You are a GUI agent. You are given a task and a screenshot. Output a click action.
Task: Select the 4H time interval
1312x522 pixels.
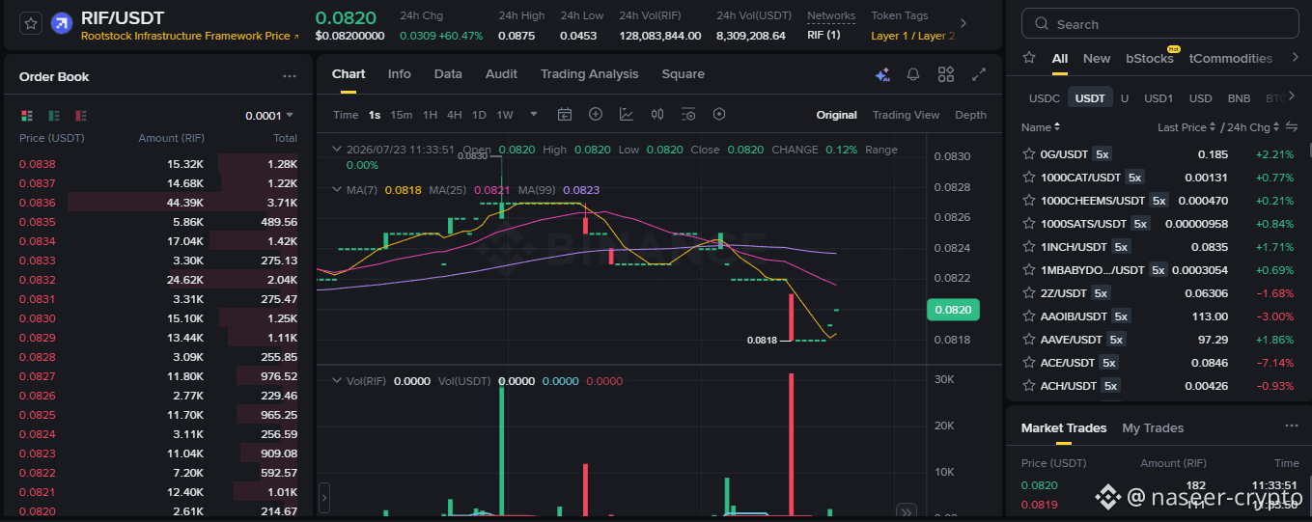pos(454,115)
